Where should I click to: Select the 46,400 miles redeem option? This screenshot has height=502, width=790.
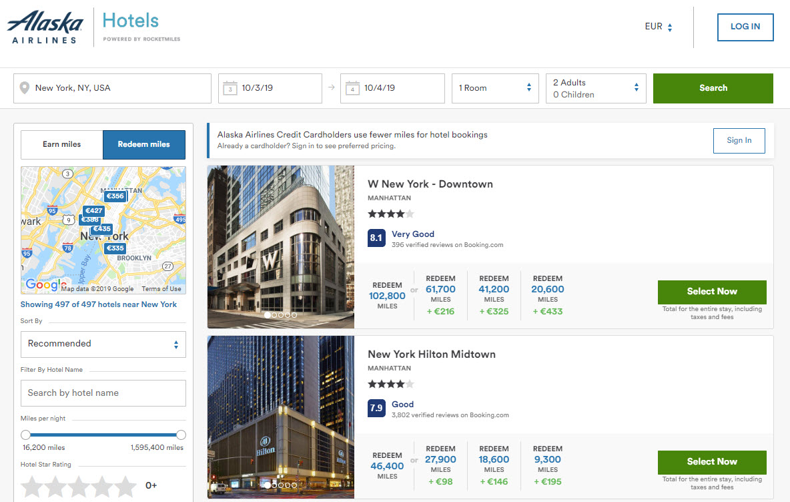[x=387, y=466]
